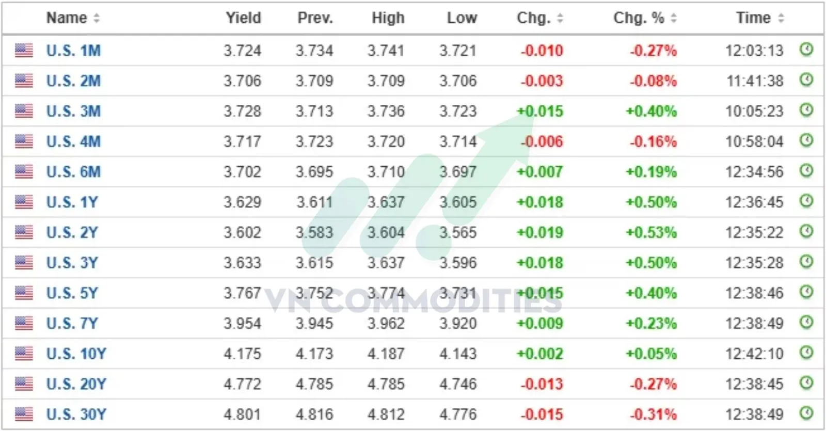Click the clock icon in U.S. 4M row

[806, 140]
